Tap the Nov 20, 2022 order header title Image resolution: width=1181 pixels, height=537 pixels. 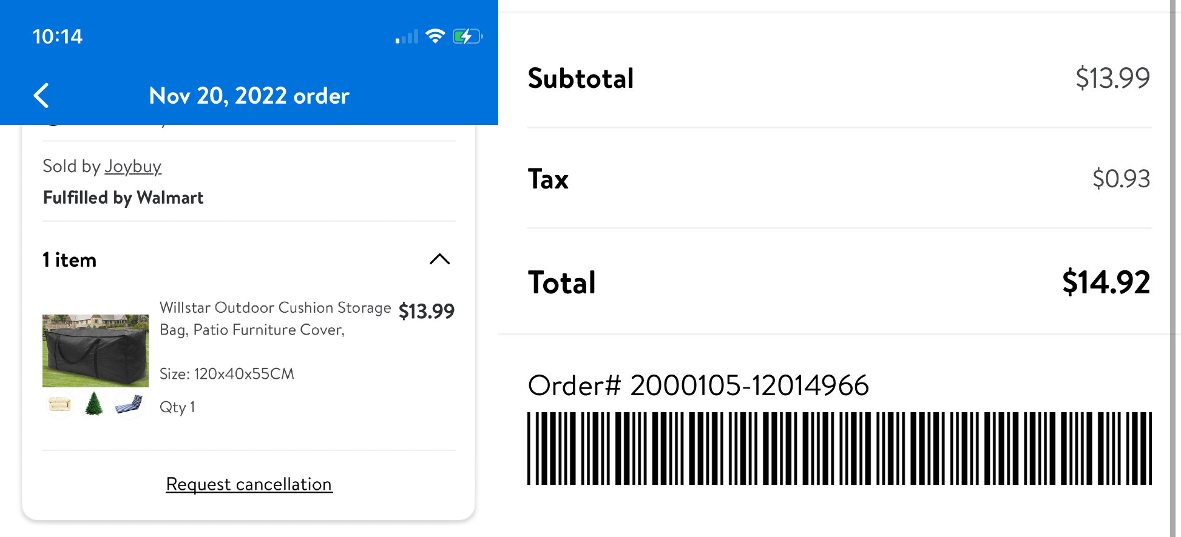[249, 96]
